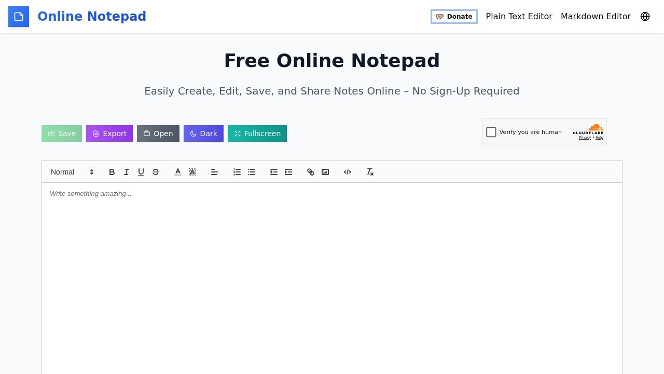Click the Export button
664x374 pixels.
(x=109, y=133)
